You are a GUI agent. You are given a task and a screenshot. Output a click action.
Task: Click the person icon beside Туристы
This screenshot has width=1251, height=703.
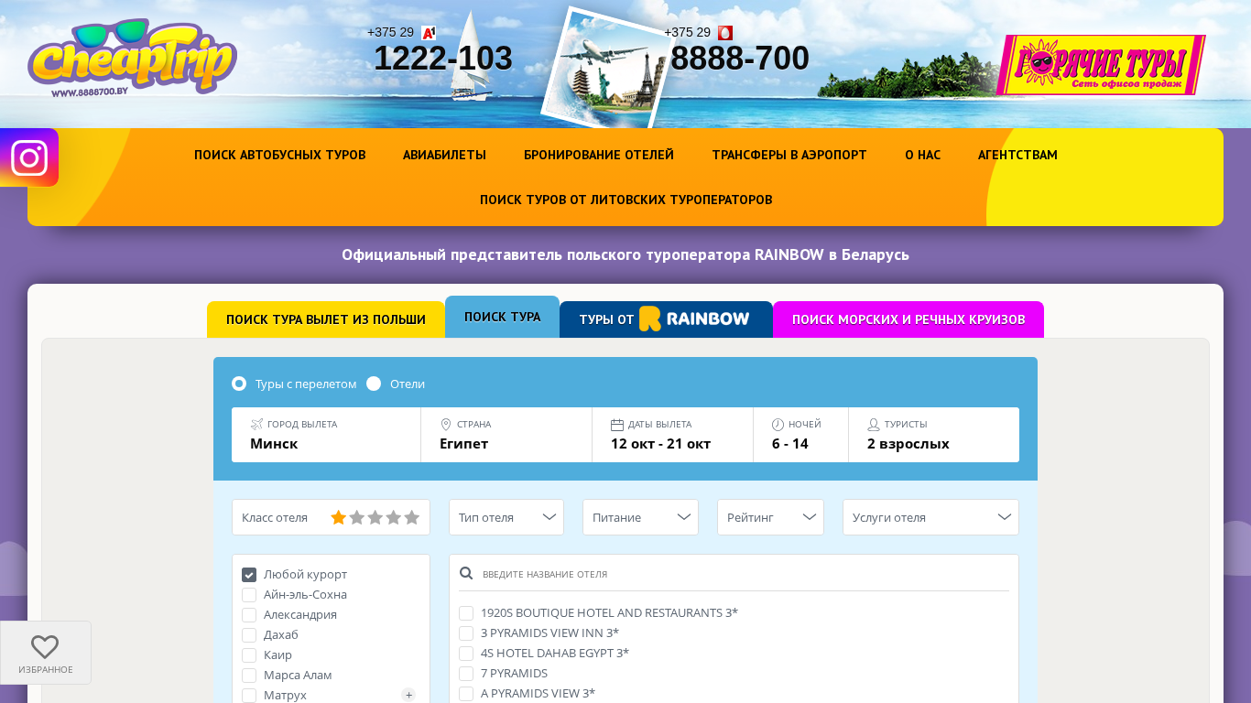pos(874,424)
